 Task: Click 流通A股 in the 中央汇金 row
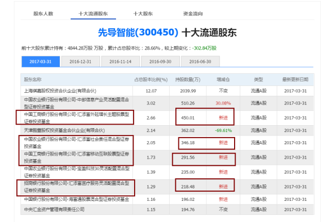pyautogui.click(x=259, y=210)
